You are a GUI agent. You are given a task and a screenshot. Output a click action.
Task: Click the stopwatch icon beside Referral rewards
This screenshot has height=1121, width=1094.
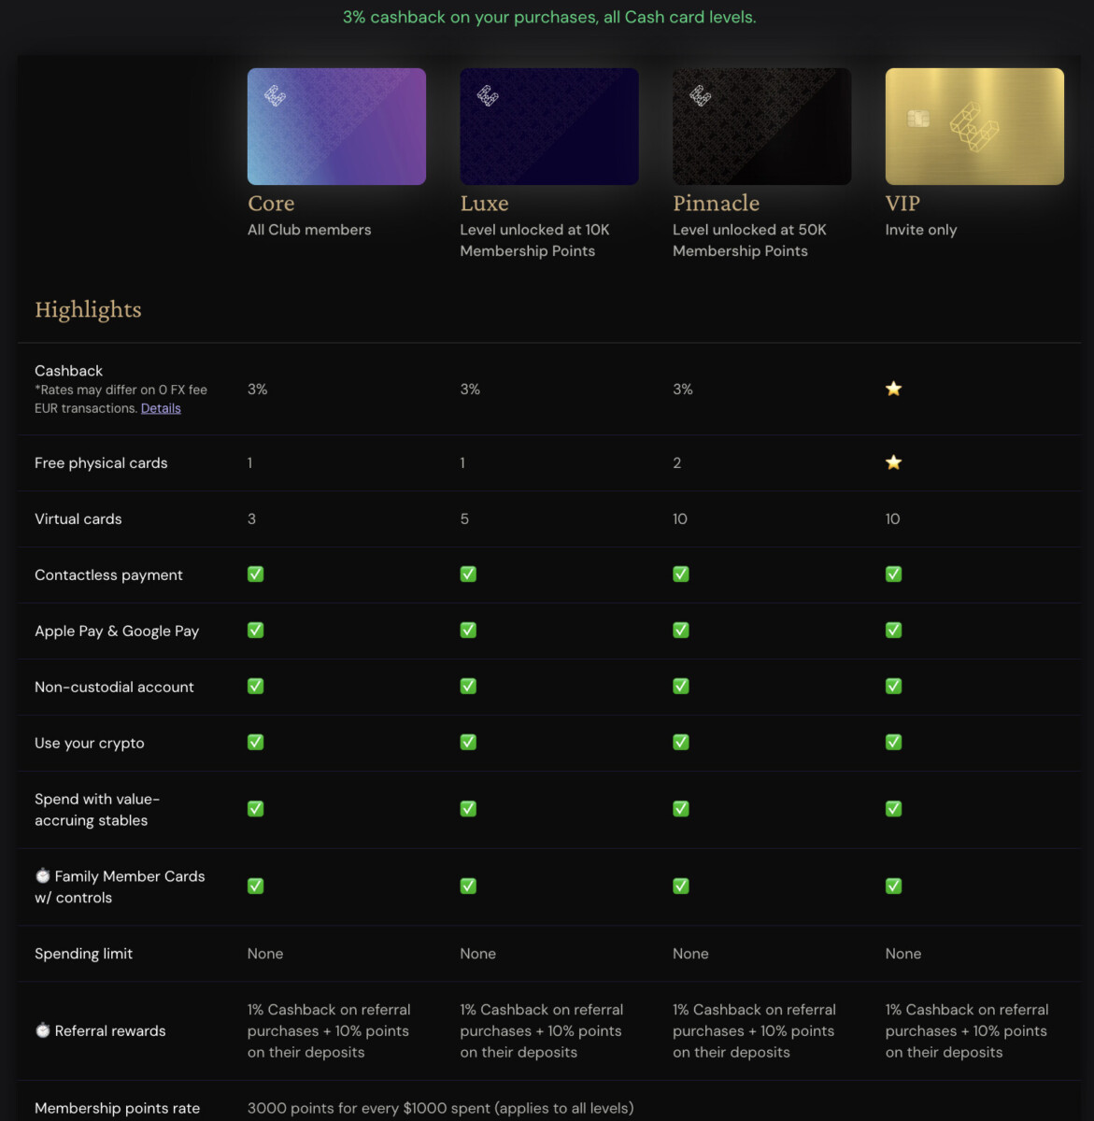point(43,1030)
